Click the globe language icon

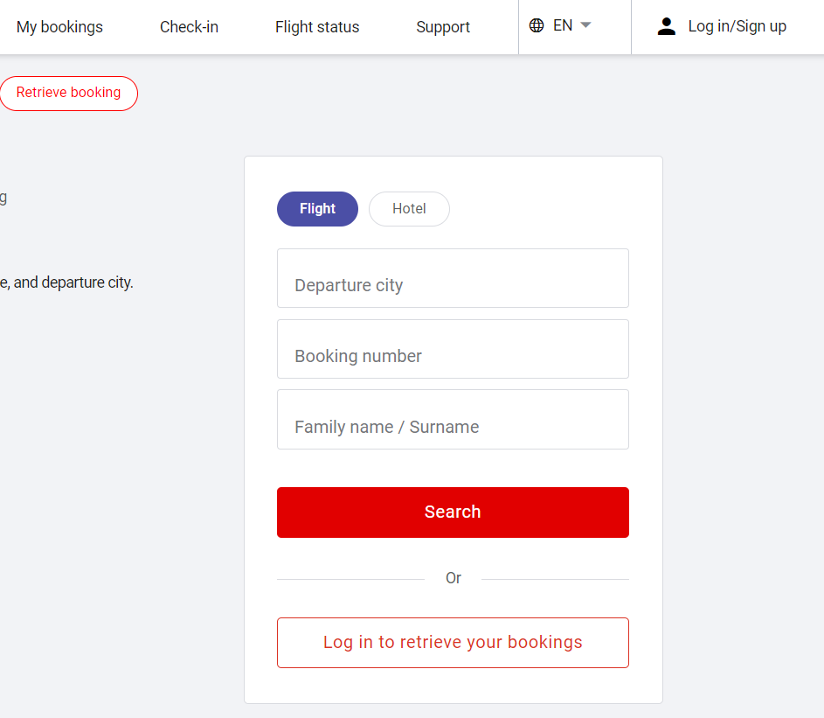pos(537,25)
